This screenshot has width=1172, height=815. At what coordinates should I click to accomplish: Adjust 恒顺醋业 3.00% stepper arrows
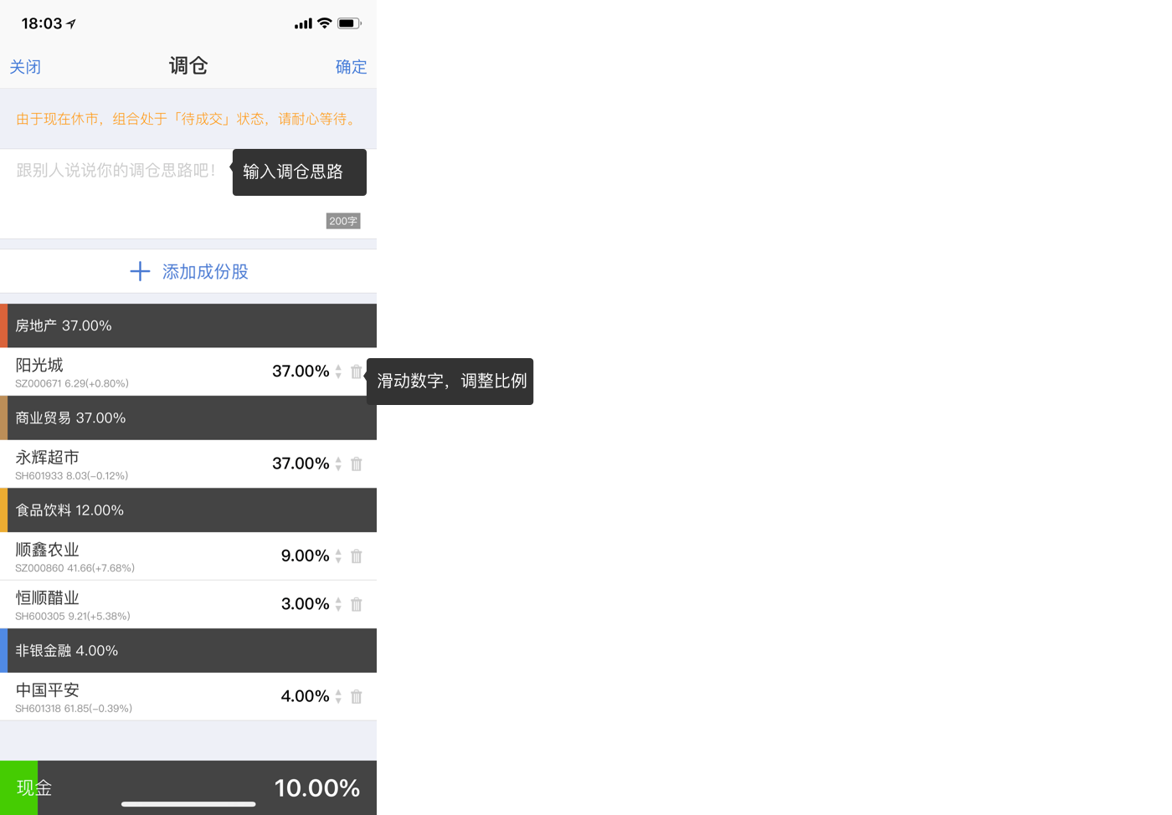[x=338, y=604]
